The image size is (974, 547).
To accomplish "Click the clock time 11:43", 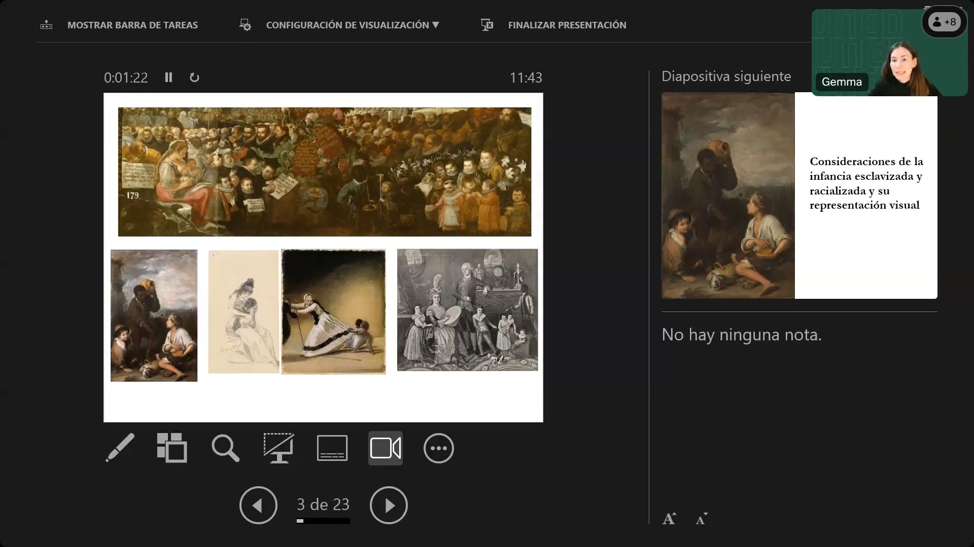I will click(x=526, y=77).
